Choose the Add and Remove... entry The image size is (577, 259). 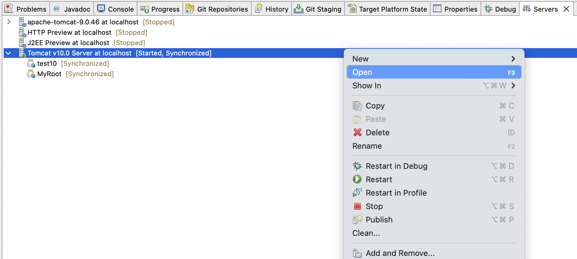click(x=434, y=253)
